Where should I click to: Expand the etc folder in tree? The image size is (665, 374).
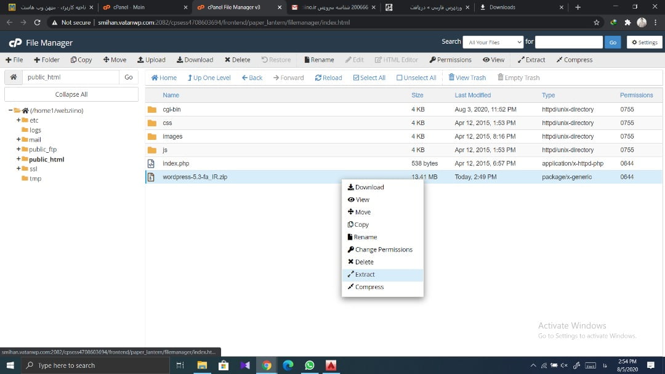pyautogui.click(x=18, y=120)
